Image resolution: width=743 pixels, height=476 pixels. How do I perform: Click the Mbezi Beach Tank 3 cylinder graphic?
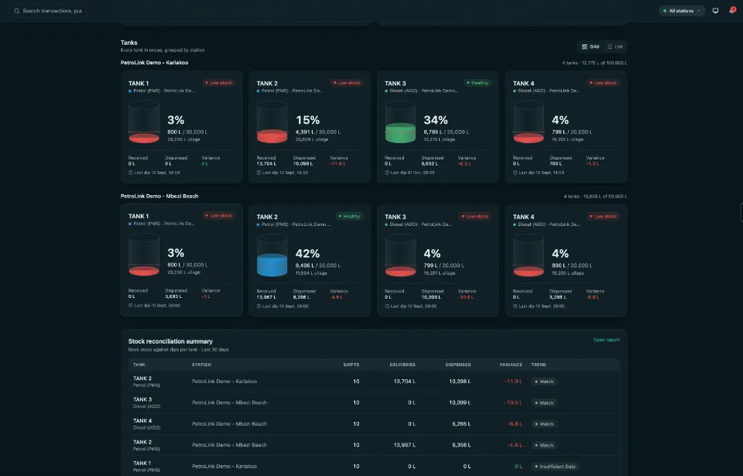tap(400, 255)
